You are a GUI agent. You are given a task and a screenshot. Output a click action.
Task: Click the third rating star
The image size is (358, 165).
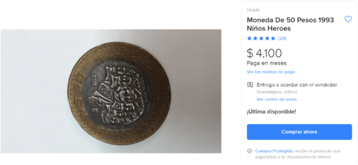(261, 38)
